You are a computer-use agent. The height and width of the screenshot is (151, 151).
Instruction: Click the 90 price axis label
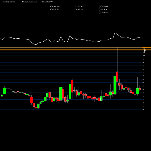coord(143,63)
